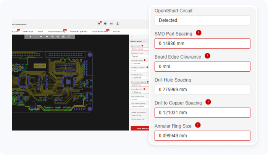
Task: Open the Gerber Viewer | DFM menu
Action: point(100,31)
